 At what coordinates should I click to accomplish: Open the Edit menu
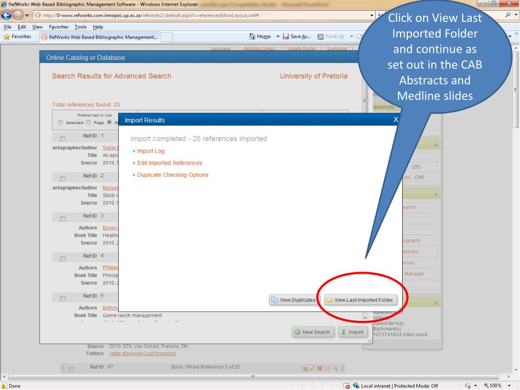pyautogui.click(x=22, y=27)
